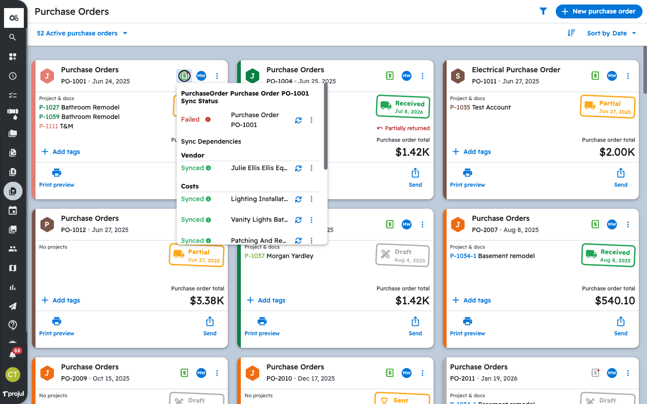Open project link P-1027 Bathroom Remodel
The height and width of the screenshot is (404, 647).
pos(79,107)
